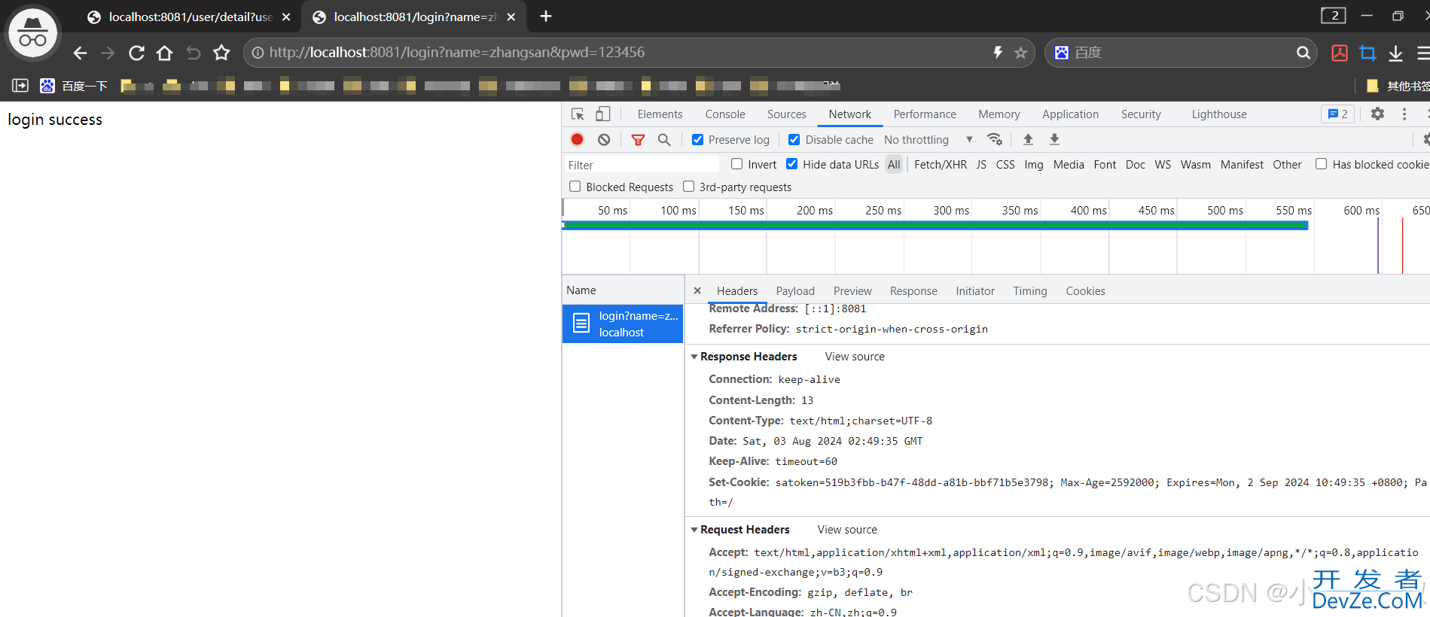Screen dimensions: 1430x617
Task: Export HAR file with download arrow
Action: [1055, 139]
